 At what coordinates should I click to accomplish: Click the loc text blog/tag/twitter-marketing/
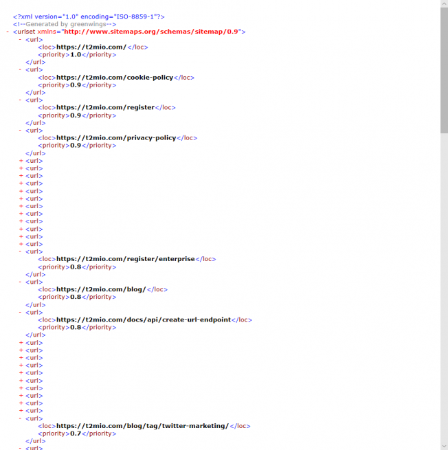(143, 426)
